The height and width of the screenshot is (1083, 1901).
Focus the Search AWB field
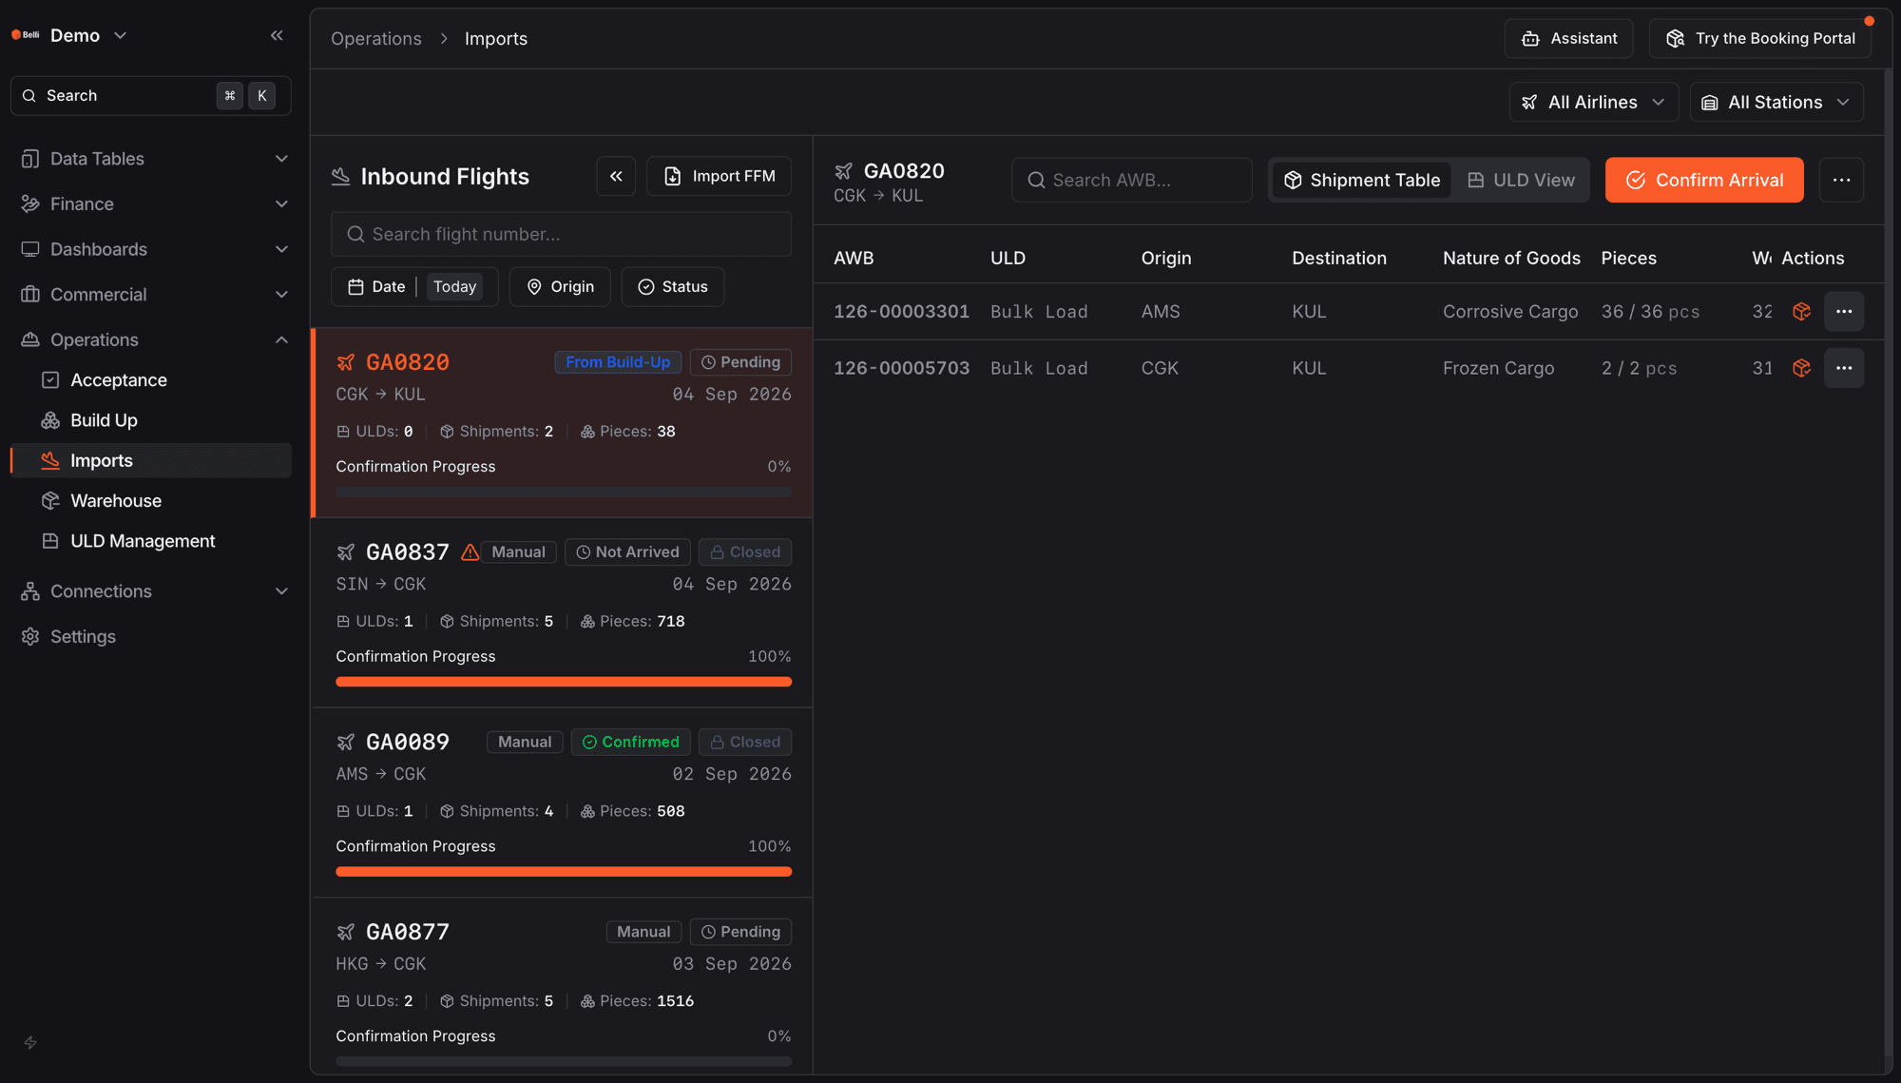(1131, 180)
